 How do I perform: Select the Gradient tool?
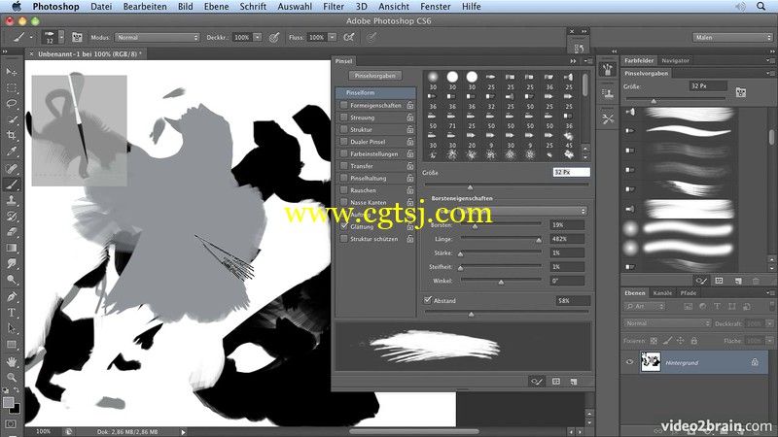pyautogui.click(x=11, y=248)
